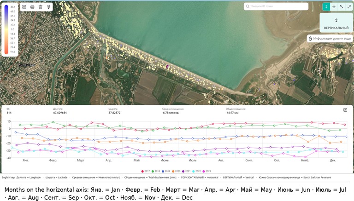Click the Kumkurgan map label
This screenshot has height=201, width=354.
pos(27,65)
